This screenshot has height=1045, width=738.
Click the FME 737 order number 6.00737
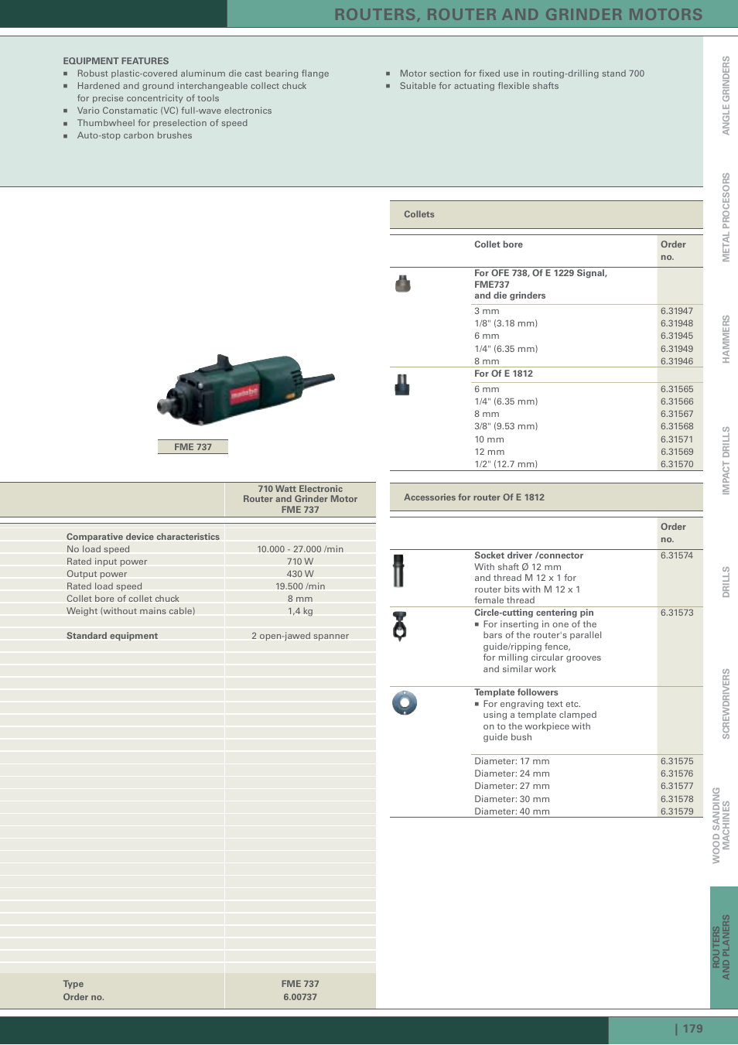click(x=300, y=997)
